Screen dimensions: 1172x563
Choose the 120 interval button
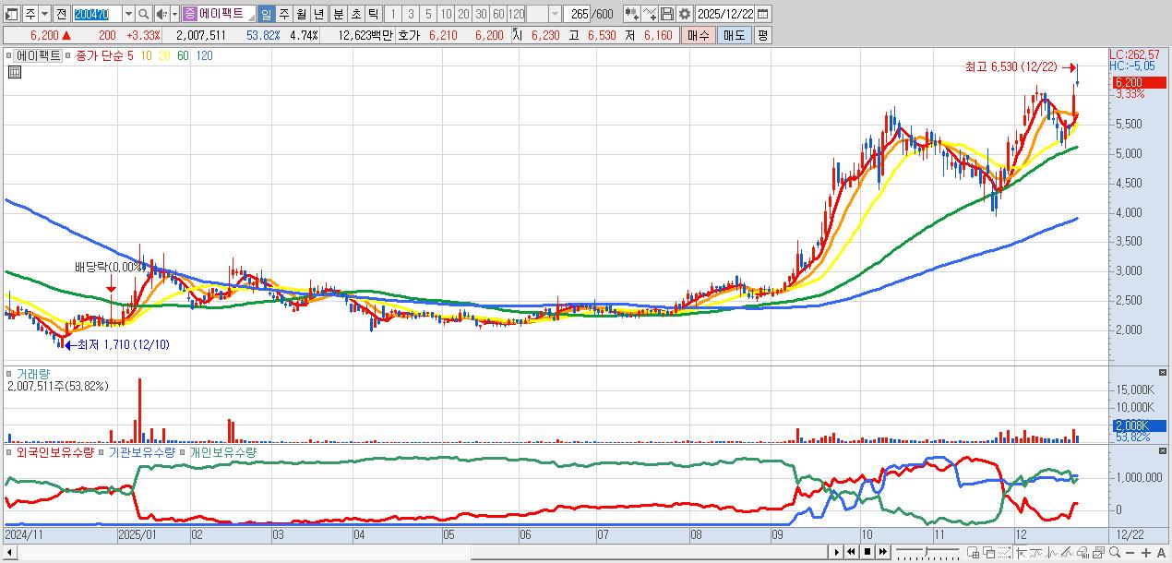click(x=517, y=14)
